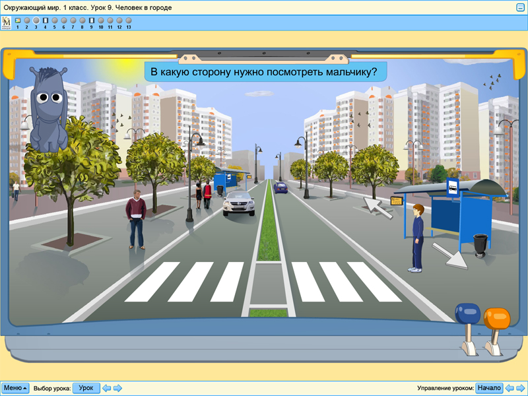Viewport: 528px width, 396px height.
Task: Pull the orange lever knob
Action: tap(497, 319)
